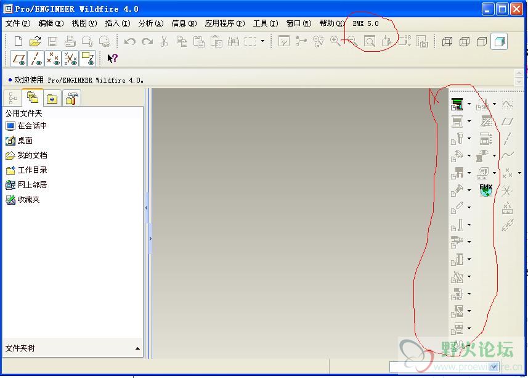
Task: Click the Redo arrow icon
Action: coord(147,41)
